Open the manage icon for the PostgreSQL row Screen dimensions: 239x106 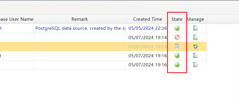[195, 28]
